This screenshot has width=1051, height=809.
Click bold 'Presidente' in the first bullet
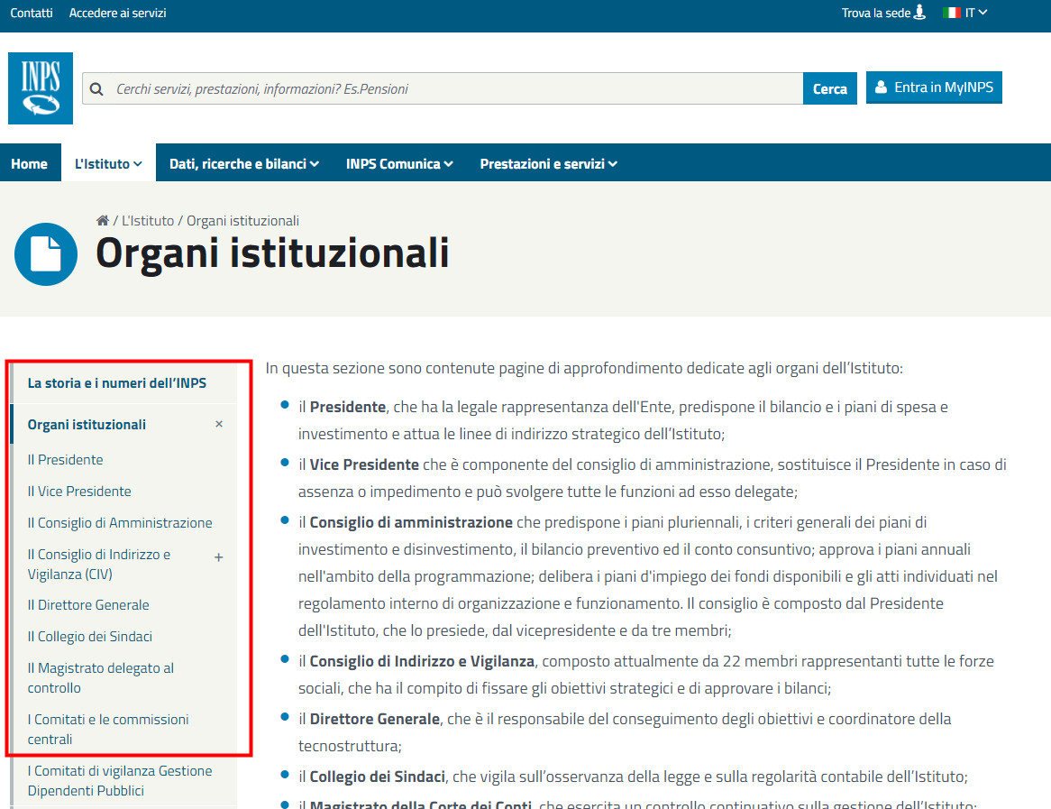coord(348,407)
